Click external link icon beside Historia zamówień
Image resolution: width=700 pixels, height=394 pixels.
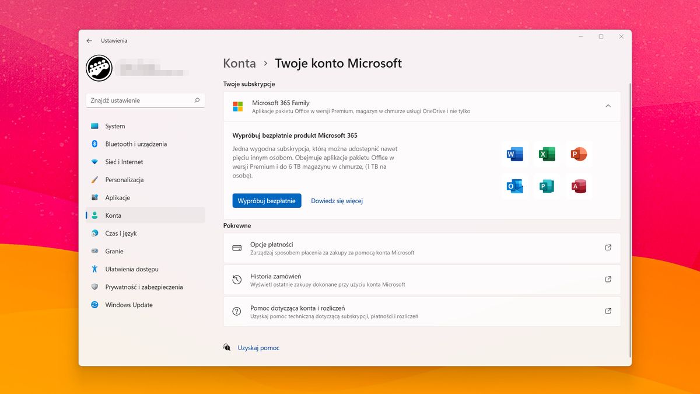[x=608, y=280]
